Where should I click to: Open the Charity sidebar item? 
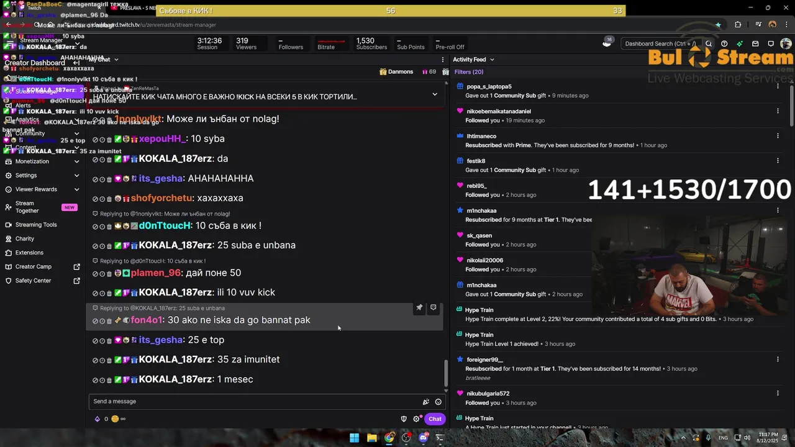pyautogui.click(x=43, y=238)
